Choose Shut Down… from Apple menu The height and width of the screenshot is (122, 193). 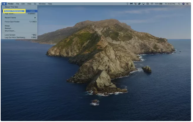pos(20,31)
